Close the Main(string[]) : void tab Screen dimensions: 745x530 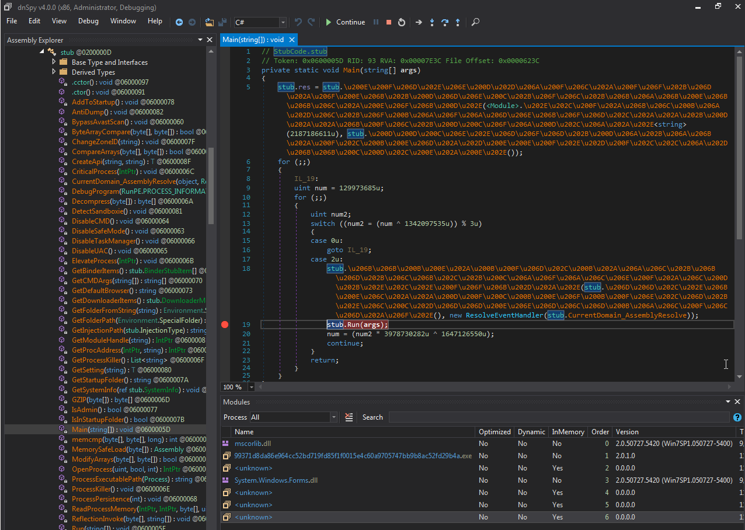pos(293,40)
